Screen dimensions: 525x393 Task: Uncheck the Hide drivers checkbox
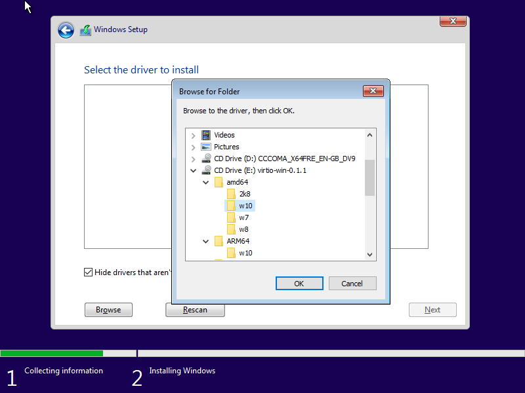point(89,272)
